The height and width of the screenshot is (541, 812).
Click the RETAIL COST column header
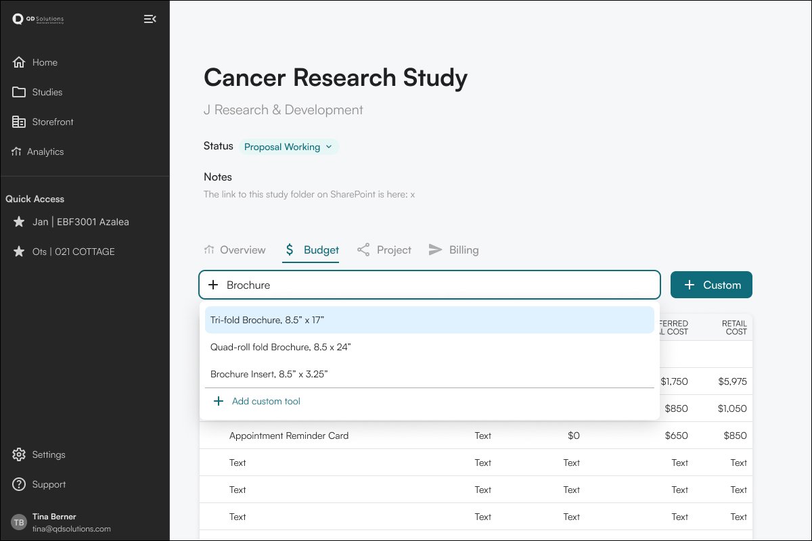(x=734, y=327)
